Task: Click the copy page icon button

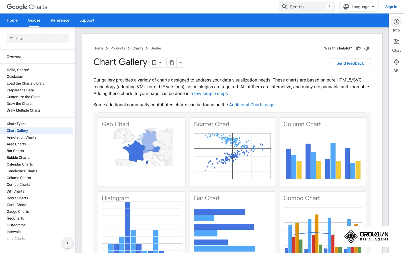Action: click(x=171, y=63)
